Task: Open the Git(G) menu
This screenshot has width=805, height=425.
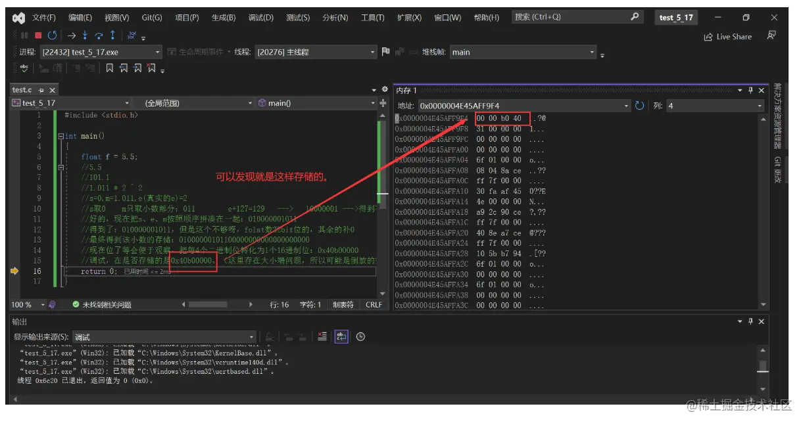Action: pos(152,18)
